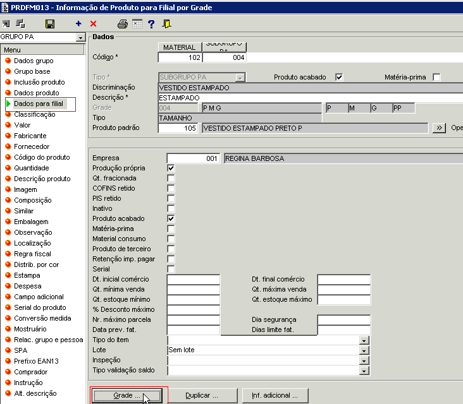Click the Inf. adicional ... button
The image size is (463, 404).
pos(275,395)
